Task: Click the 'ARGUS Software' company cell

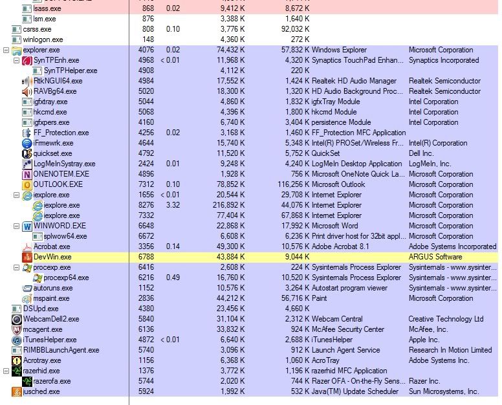Action: tap(435, 257)
